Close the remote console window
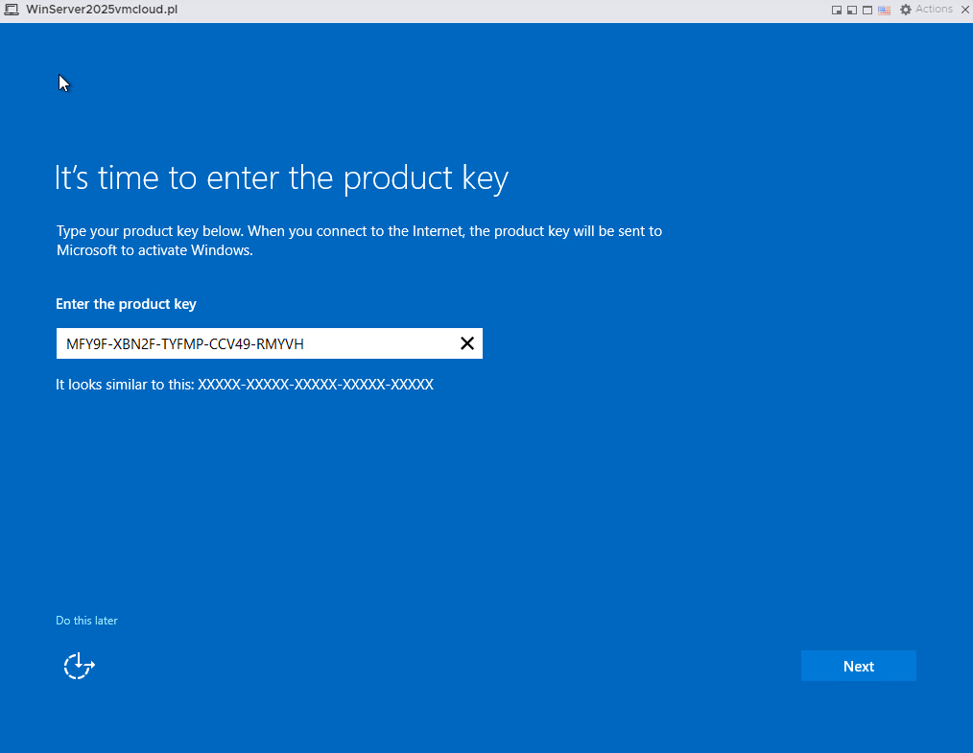 965,10
